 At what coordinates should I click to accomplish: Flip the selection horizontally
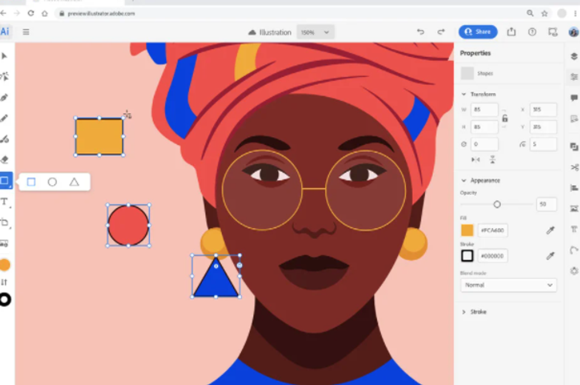tap(475, 160)
